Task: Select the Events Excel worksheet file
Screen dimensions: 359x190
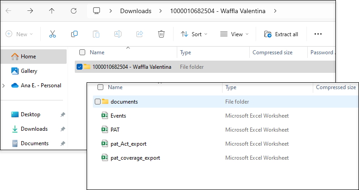Action: (x=118, y=116)
